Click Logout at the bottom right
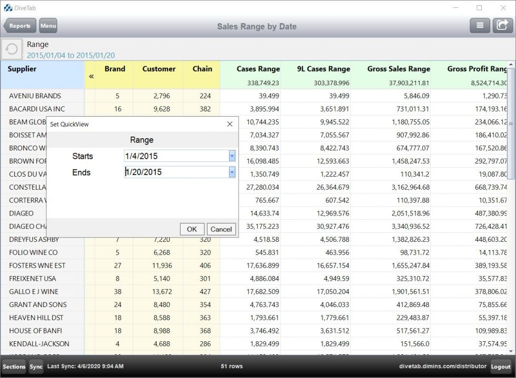 (x=500, y=366)
